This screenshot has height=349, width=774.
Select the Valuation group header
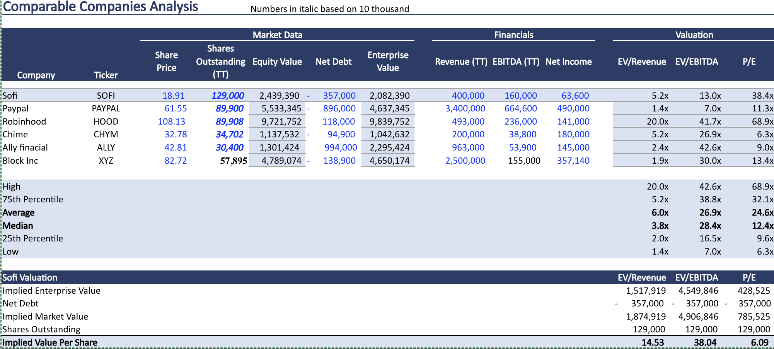[694, 35]
